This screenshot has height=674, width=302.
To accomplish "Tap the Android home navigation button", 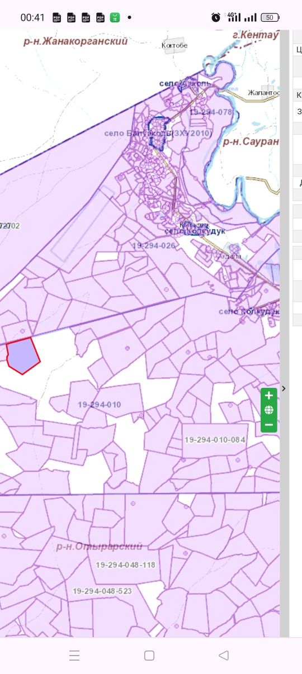I will 149,656.
